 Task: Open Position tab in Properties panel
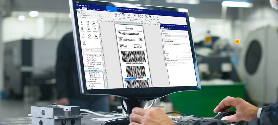click(171, 29)
